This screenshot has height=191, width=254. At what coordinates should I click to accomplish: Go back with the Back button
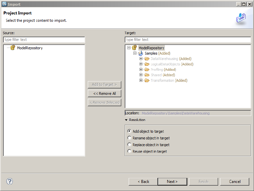pos(143,182)
